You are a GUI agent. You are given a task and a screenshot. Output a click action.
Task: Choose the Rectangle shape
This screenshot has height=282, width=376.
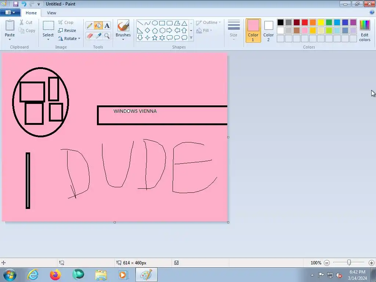(x=162, y=23)
